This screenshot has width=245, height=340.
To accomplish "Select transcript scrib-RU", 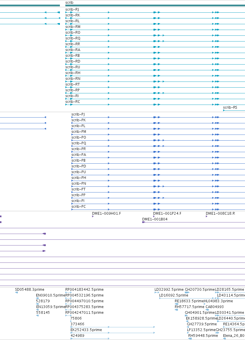I will [73, 67].
